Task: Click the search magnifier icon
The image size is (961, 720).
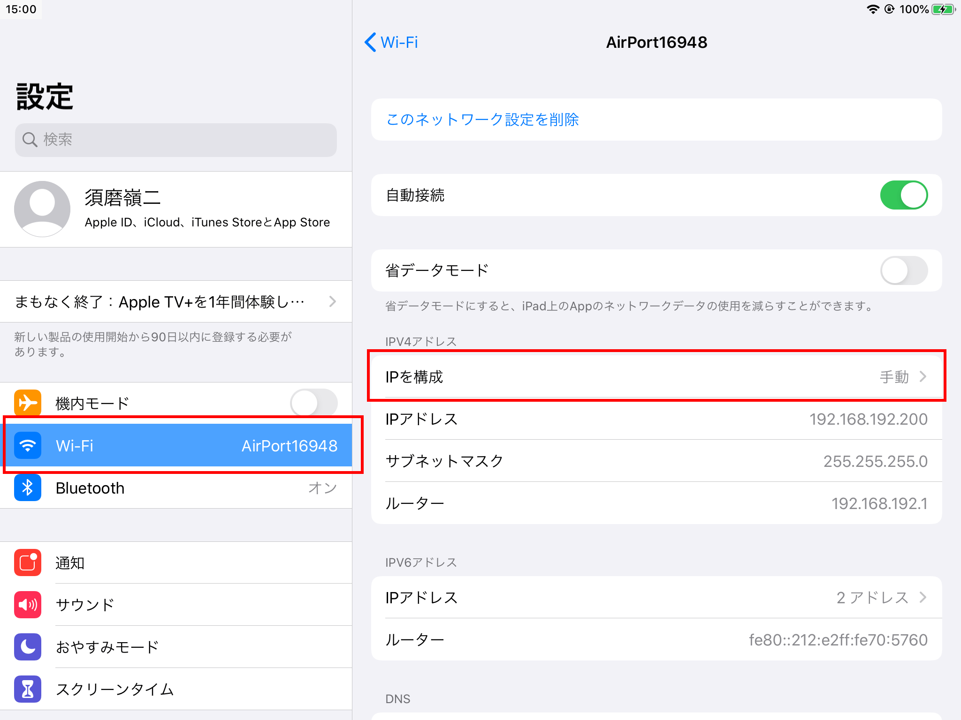Action: 30,139
